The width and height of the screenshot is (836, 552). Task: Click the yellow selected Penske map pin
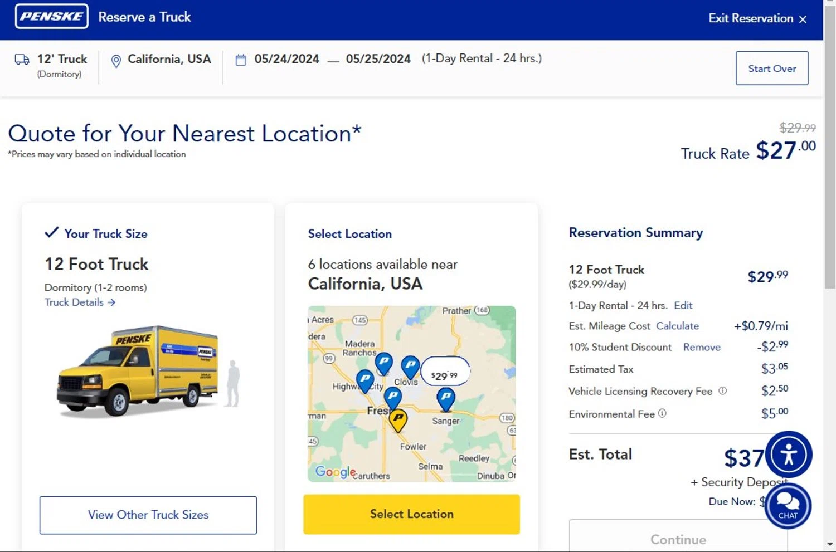[398, 421]
